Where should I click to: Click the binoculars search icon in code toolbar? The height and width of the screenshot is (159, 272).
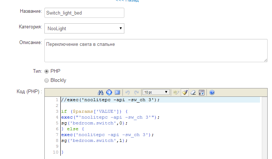(100, 92)
